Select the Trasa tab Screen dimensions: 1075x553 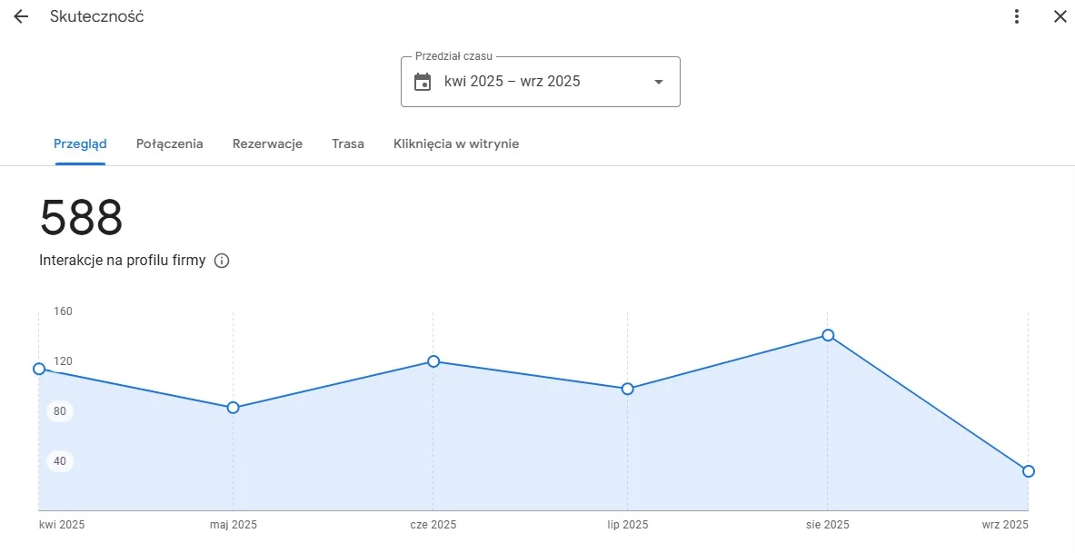pos(348,143)
